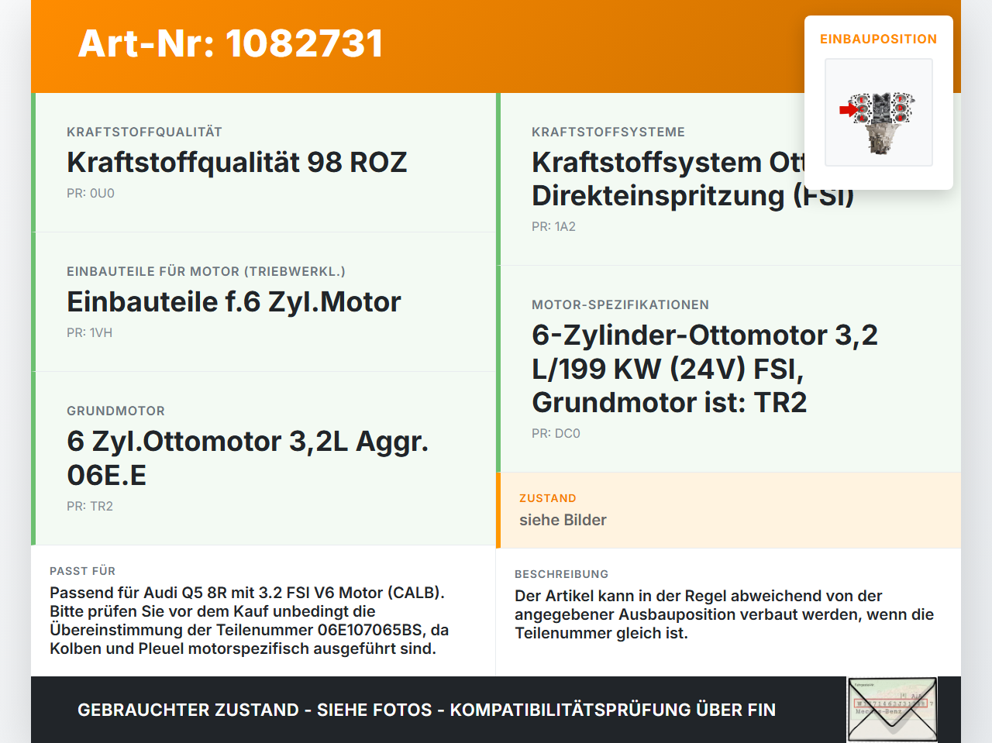Screen dimensions: 992x743
Task: Click the "GRUNDMOTOR" label
Action: tap(115, 411)
